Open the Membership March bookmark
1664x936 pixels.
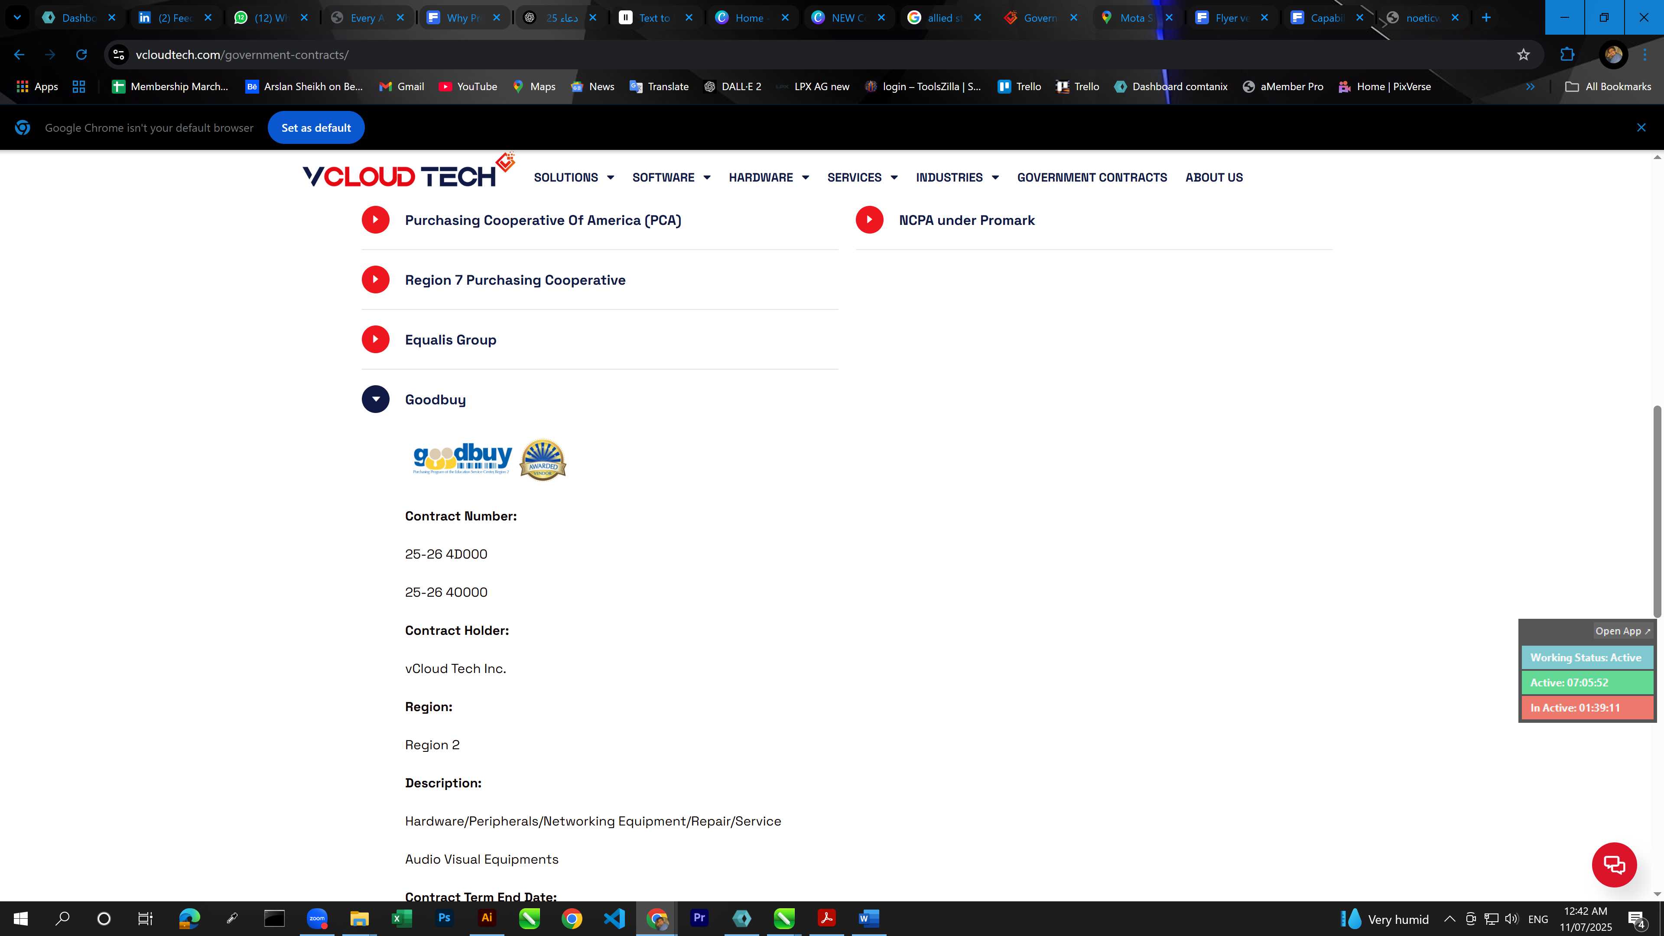click(x=170, y=87)
